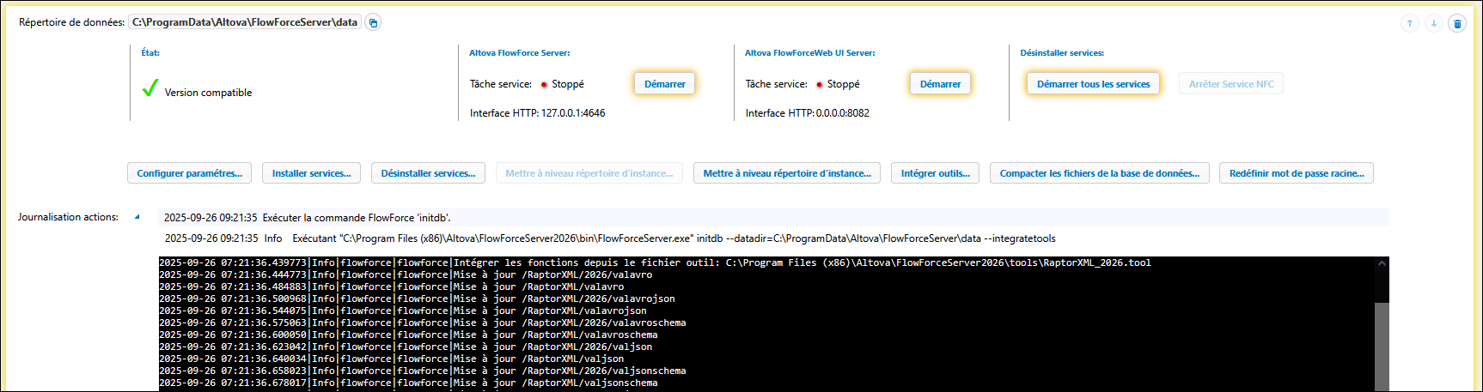Click the move down arrow icon
Viewport: 1483px width, 392px height.
[x=1433, y=23]
